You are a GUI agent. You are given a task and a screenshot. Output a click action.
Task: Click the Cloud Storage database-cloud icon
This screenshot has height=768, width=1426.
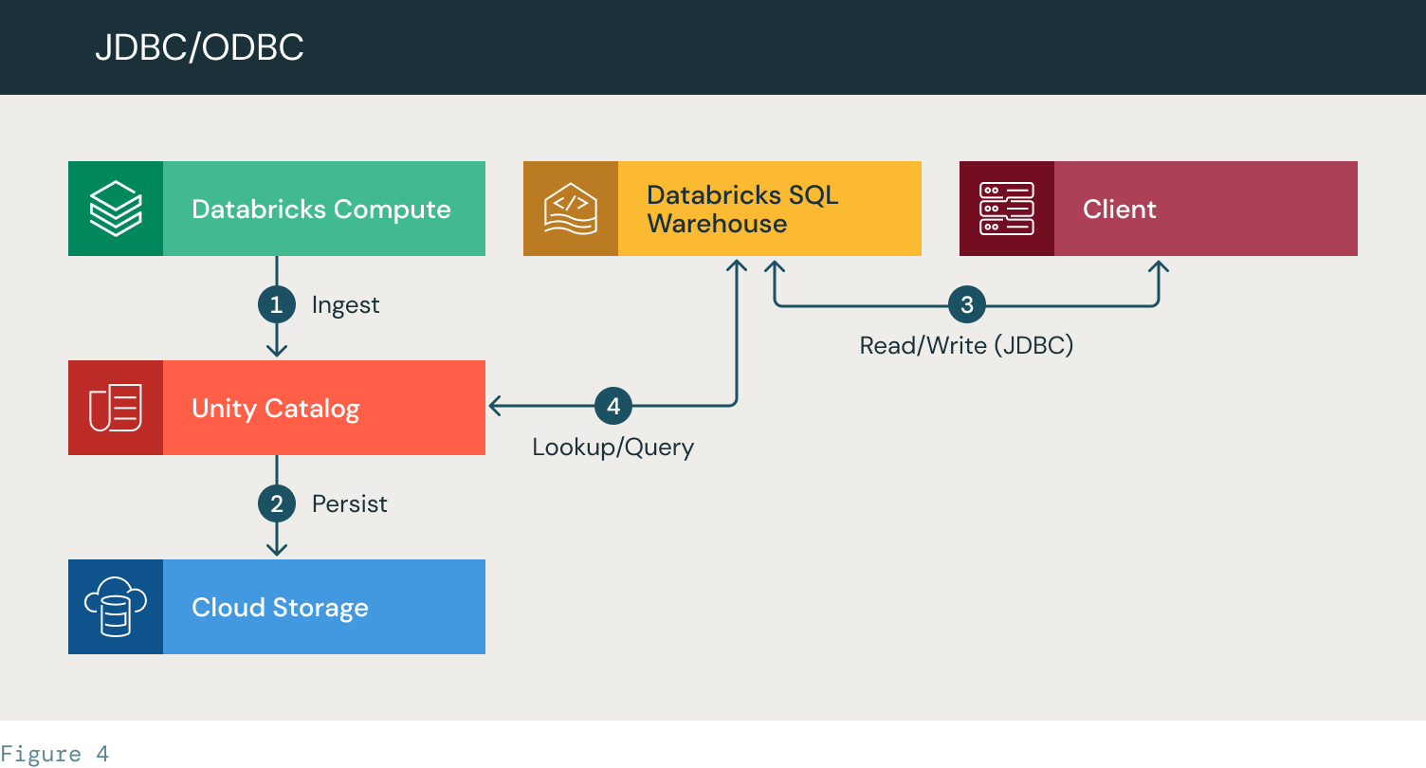tap(116, 607)
